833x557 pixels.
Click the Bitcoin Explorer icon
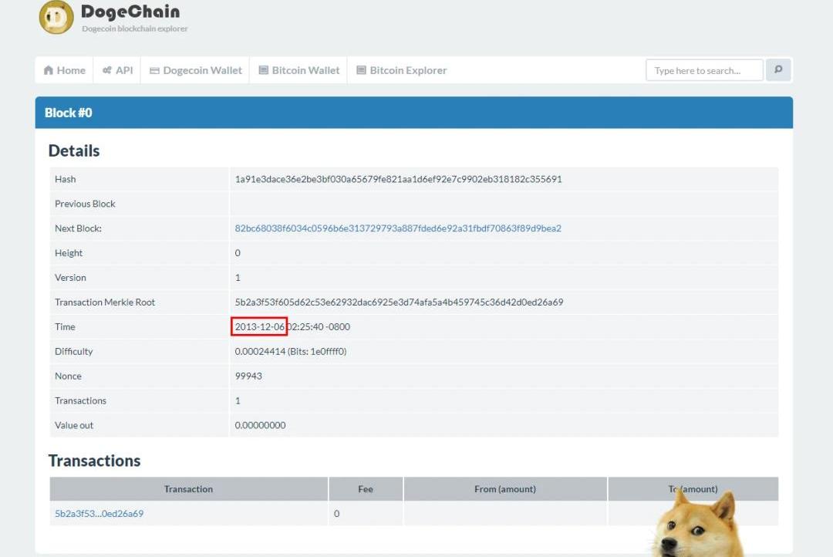pyautogui.click(x=361, y=70)
